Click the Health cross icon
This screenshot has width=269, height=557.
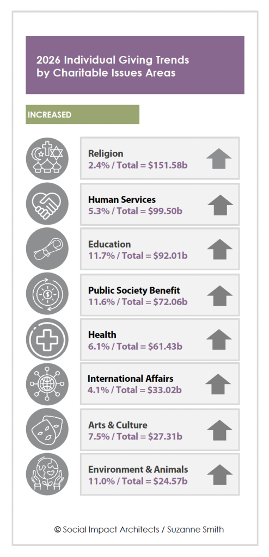click(x=47, y=339)
